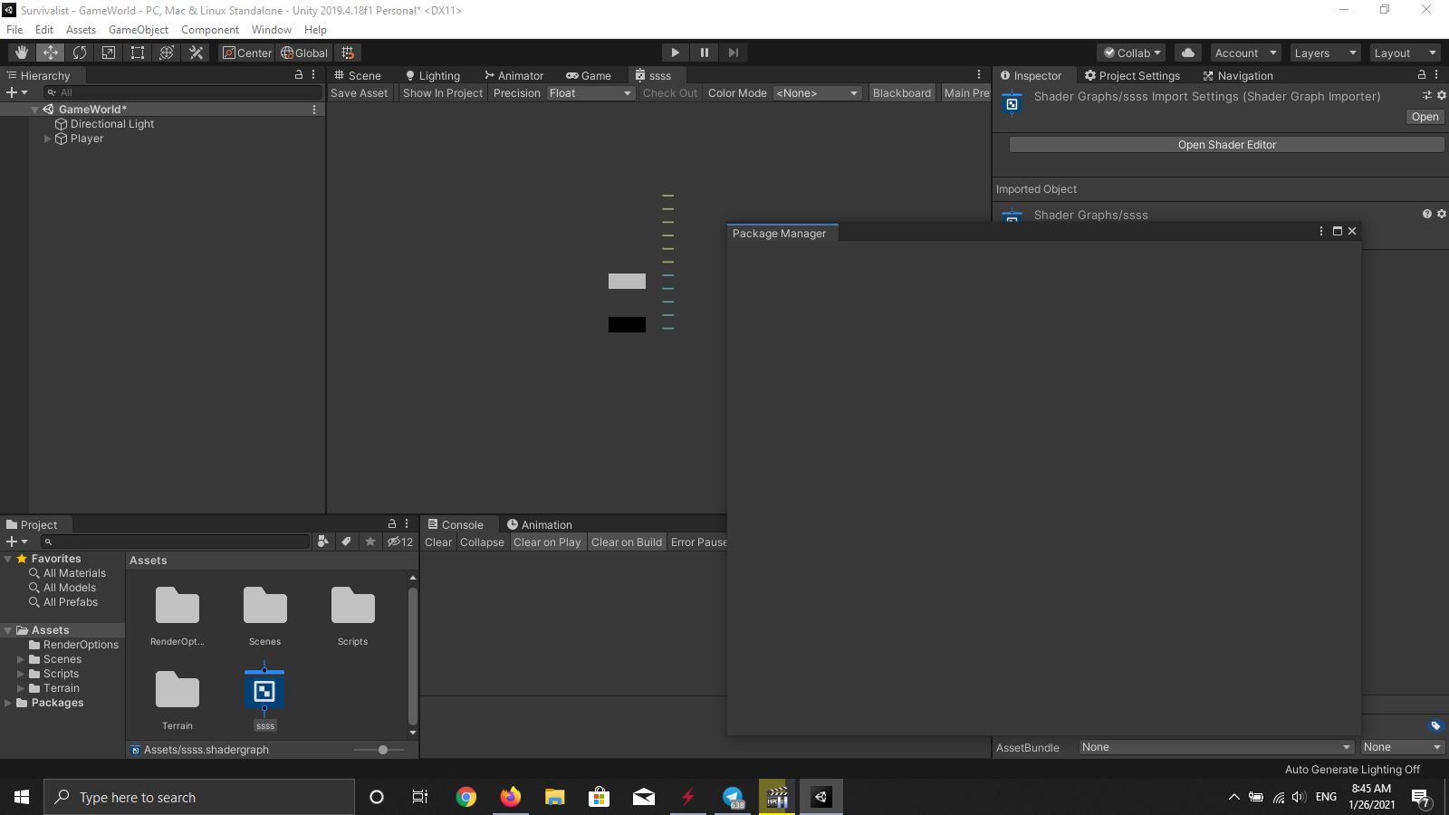Toggle Inspector panel lock
Viewport: 1449px width, 815px height.
[1422, 75]
